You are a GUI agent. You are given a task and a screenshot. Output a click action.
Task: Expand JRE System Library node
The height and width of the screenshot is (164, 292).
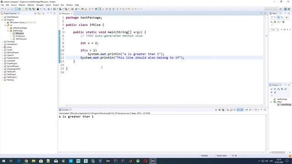coord(5,22)
